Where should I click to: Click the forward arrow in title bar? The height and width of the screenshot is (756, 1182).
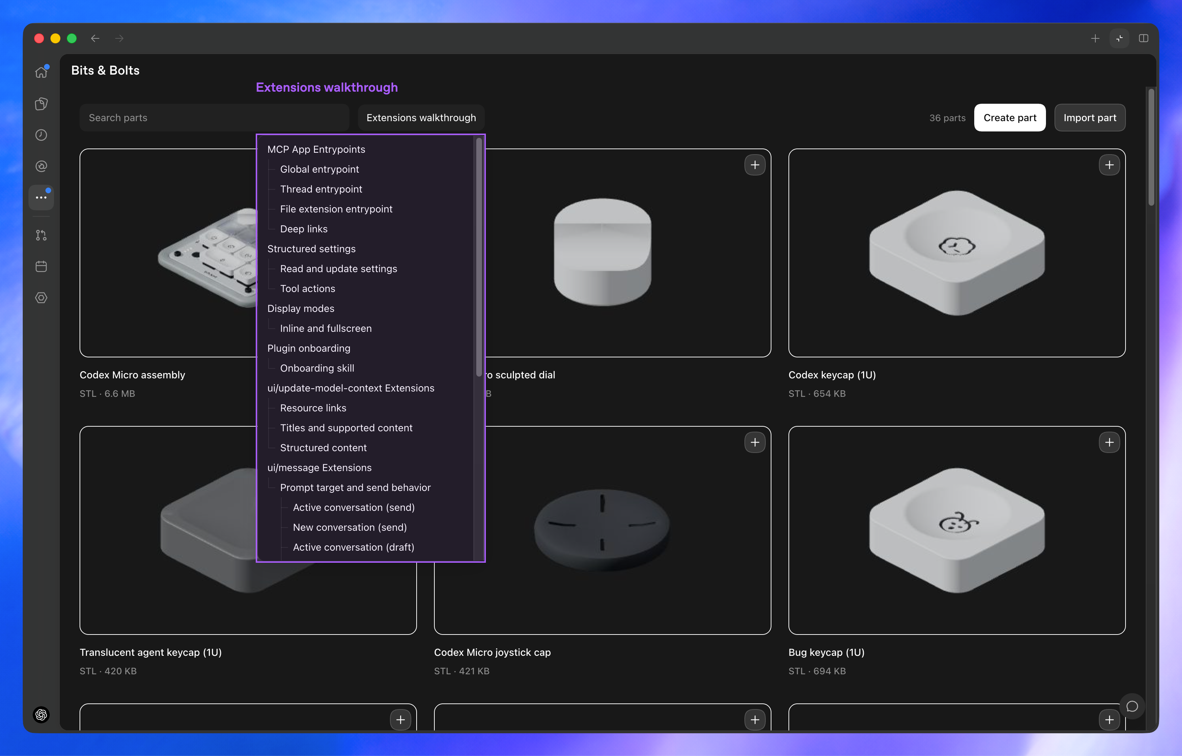119,38
